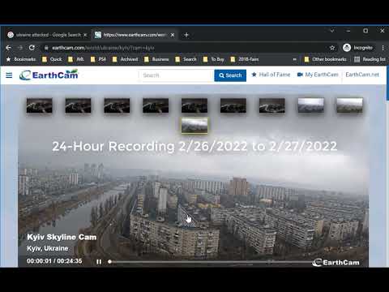The height and width of the screenshot is (292, 389).
Task: Reload the page with refresh icon
Action: pyautogui.click(x=32, y=48)
